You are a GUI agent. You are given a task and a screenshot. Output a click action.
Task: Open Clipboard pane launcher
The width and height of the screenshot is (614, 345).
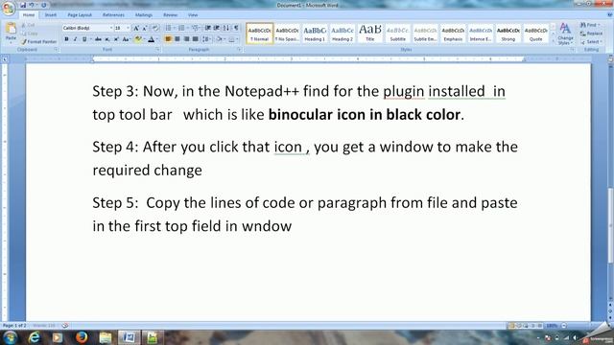click(56, 50)
